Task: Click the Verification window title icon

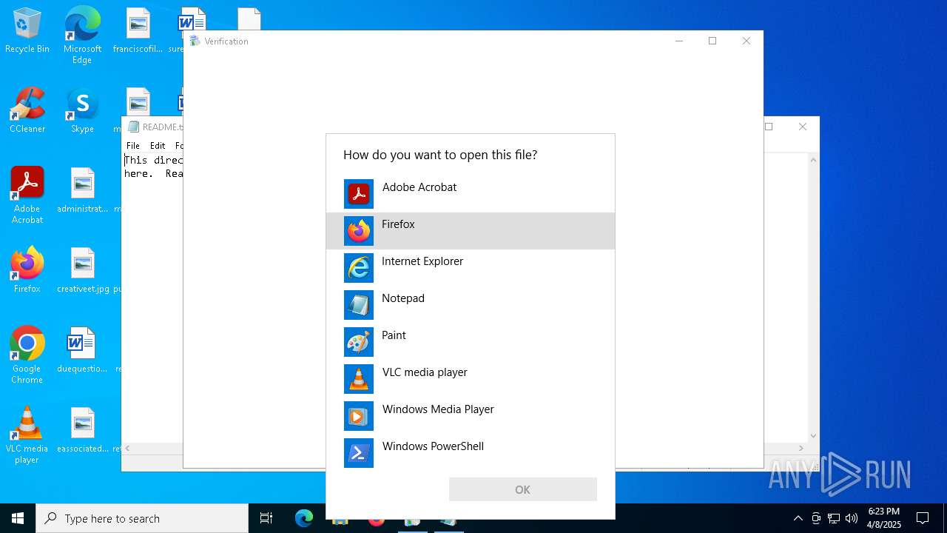Action: 195,41
